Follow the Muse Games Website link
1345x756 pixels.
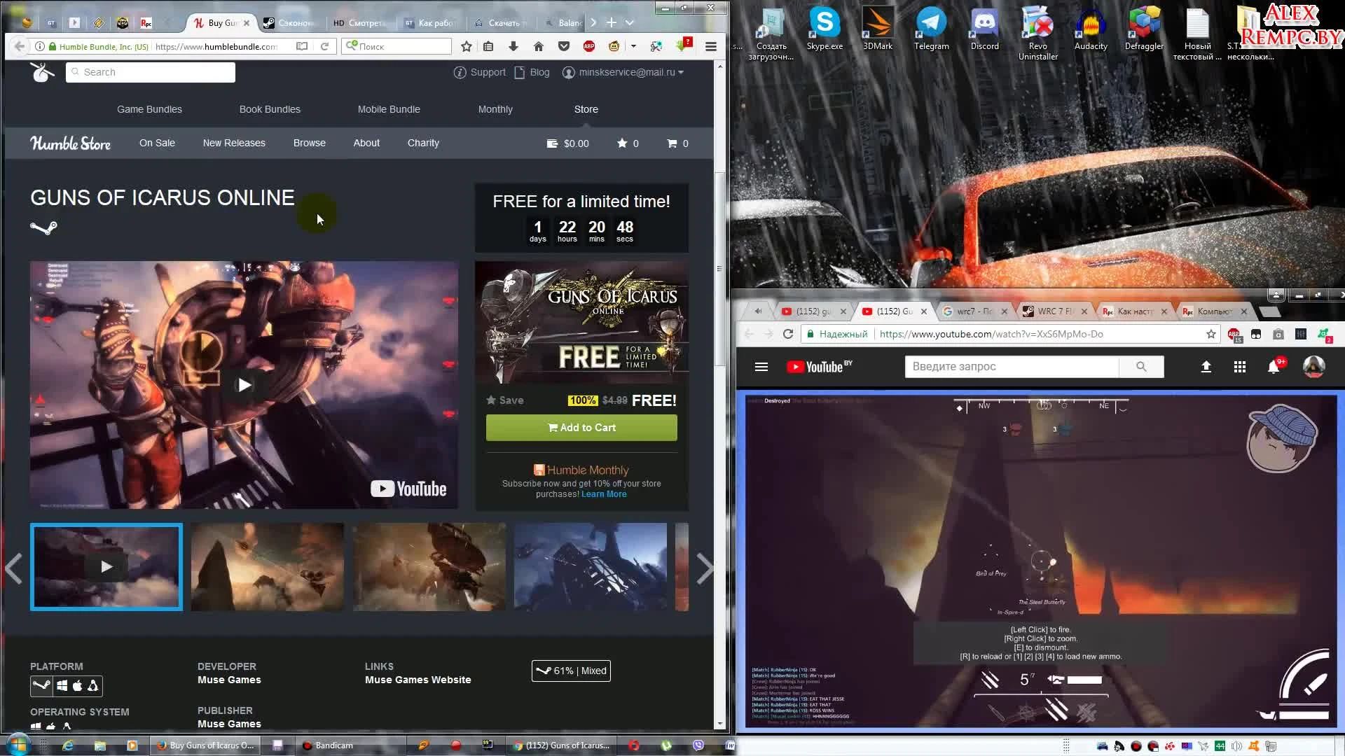pos(418,680)
